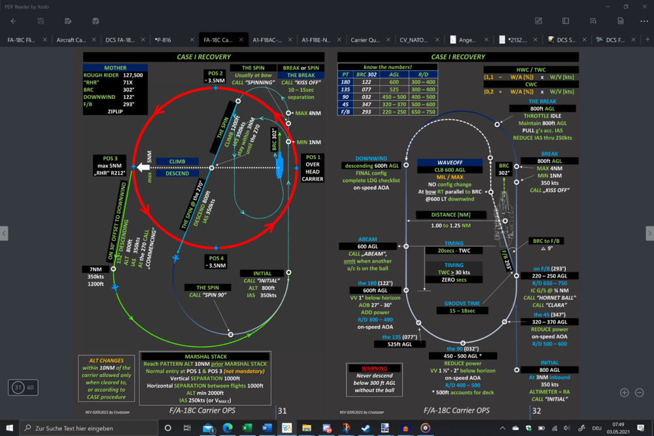Open Excel from the taskbar
This screenshot has width=654, height=436.
[x=247, y=428]
